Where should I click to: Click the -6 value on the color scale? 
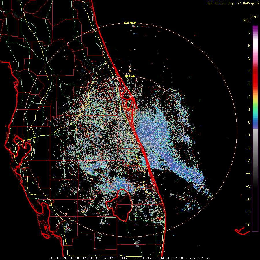point(248,199)
